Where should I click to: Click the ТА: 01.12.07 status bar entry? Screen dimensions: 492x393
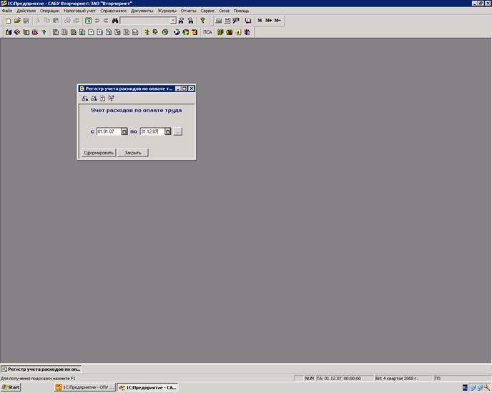[345, 379]
